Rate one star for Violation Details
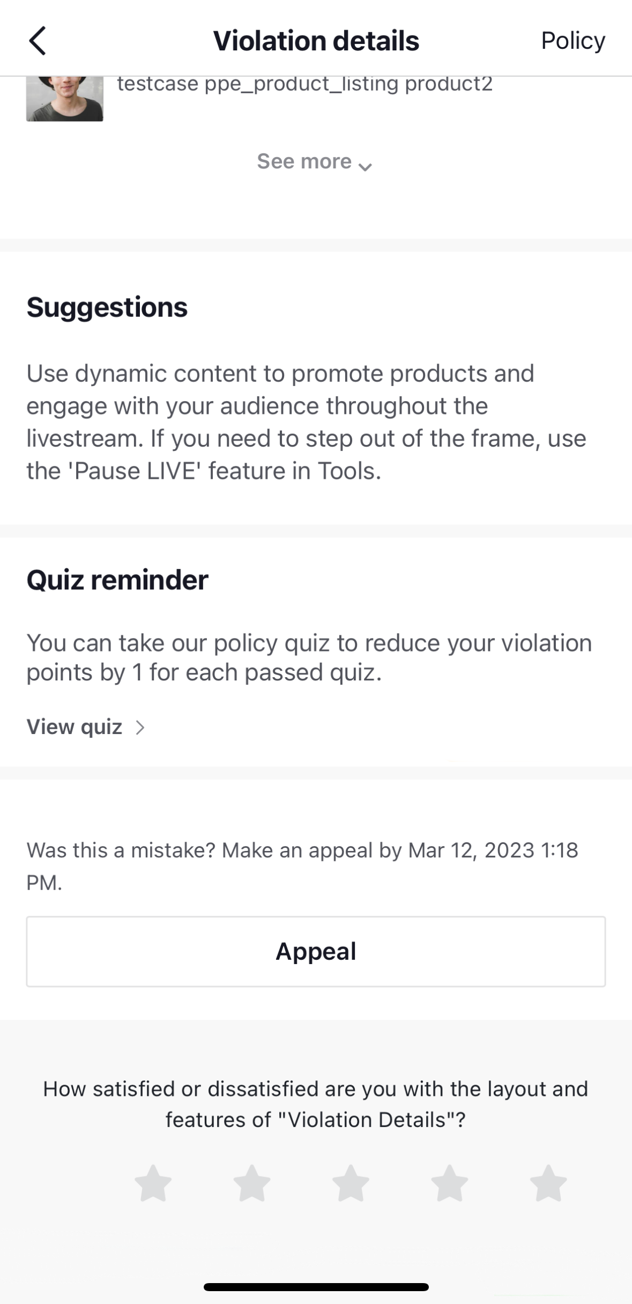The image size is (632, 1304). [x=153, y=1182]
